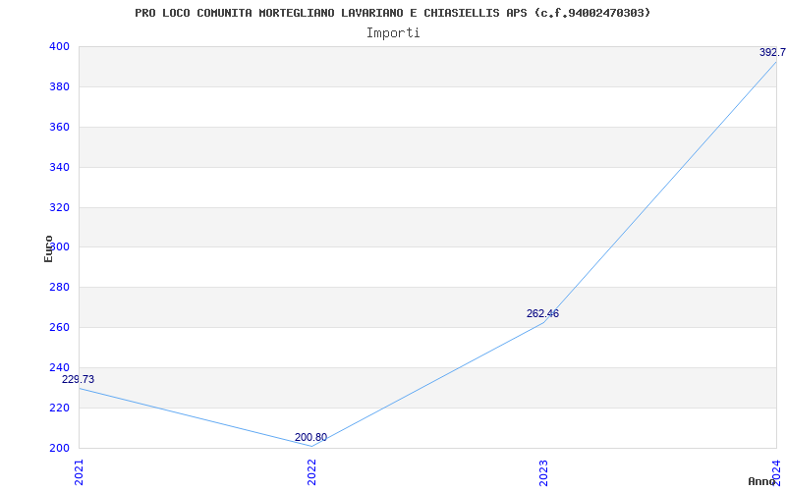Click the 200 y-axis value
This screenshot has height=491, width=786.
[x=59, y=448]
